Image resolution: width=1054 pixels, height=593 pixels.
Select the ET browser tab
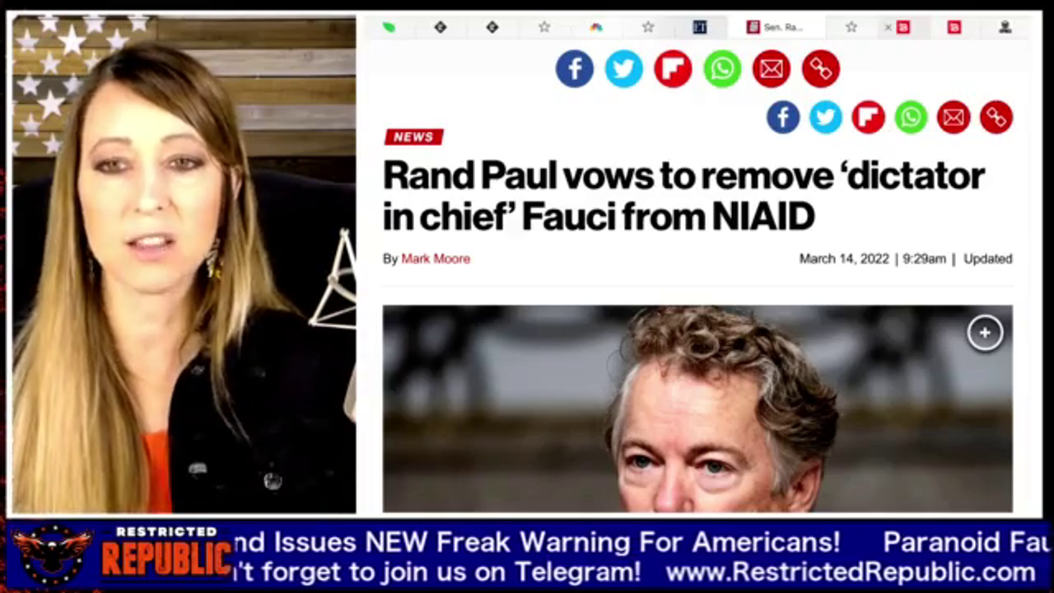tap(700, 27)
